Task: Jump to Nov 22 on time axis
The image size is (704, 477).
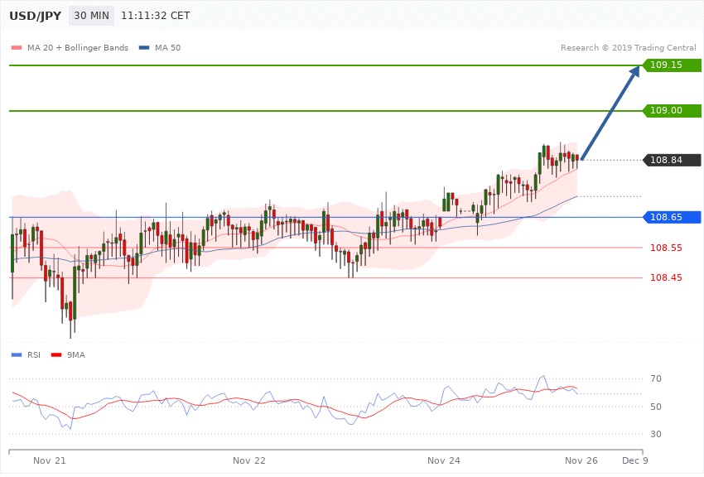Action: 249,459
